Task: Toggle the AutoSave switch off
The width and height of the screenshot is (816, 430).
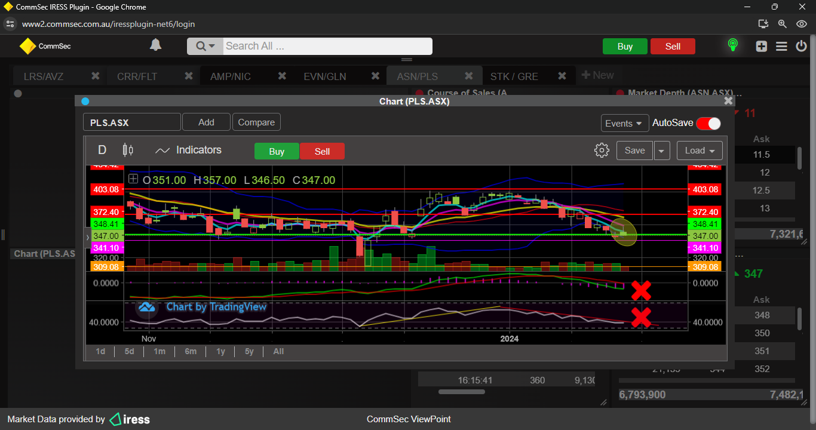Action: [708, 123]
